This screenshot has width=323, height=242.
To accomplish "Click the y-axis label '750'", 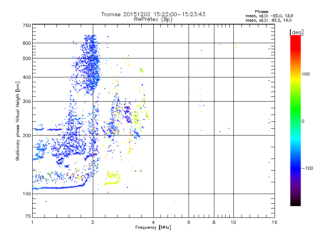I will click(27, 25).
